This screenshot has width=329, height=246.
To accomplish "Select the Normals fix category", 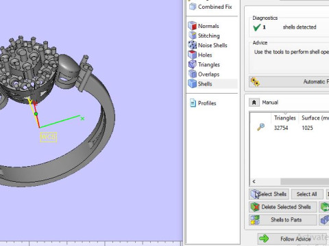I will (x=204, y=26).
